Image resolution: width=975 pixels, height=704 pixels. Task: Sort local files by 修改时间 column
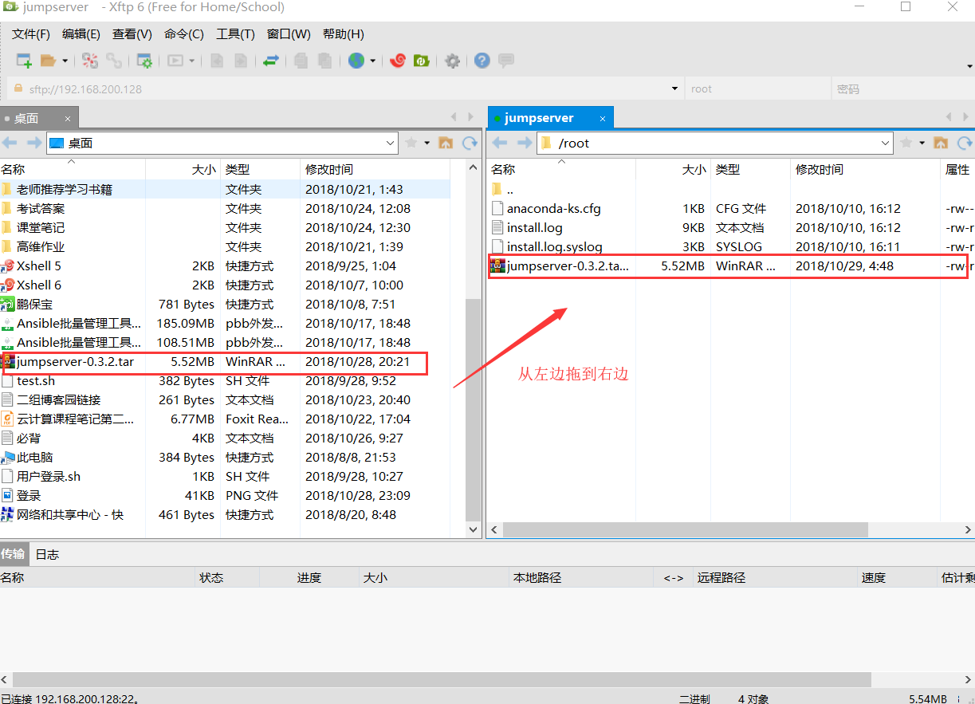tap(374, 169)
